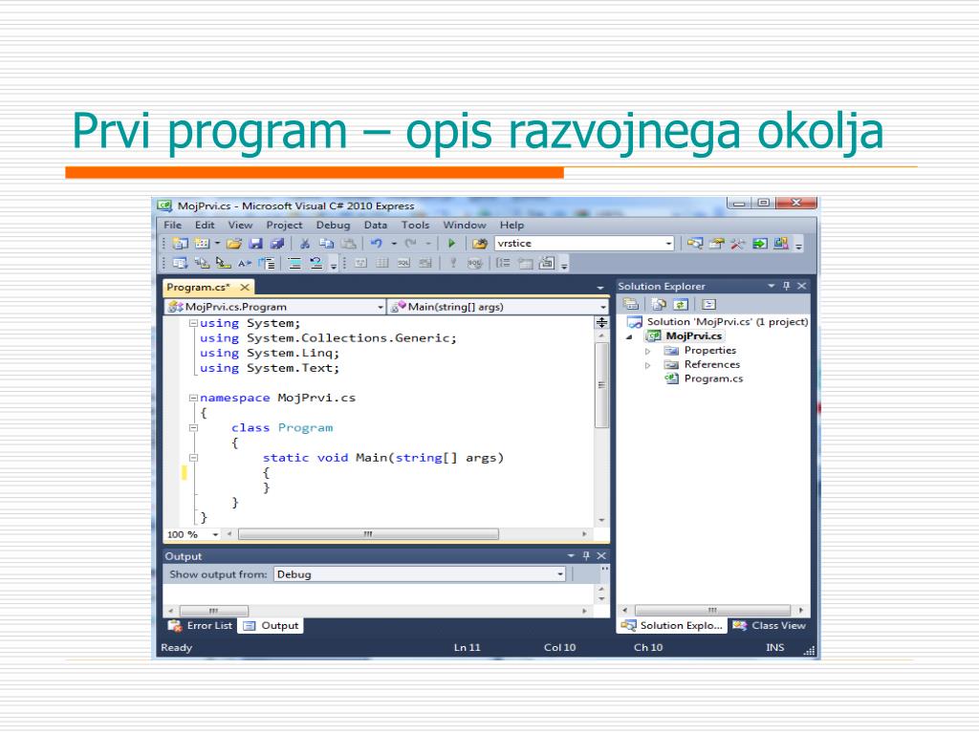Click the Add New Item toolbar icon
Screen dimensions: 979x734
(202, 244)
